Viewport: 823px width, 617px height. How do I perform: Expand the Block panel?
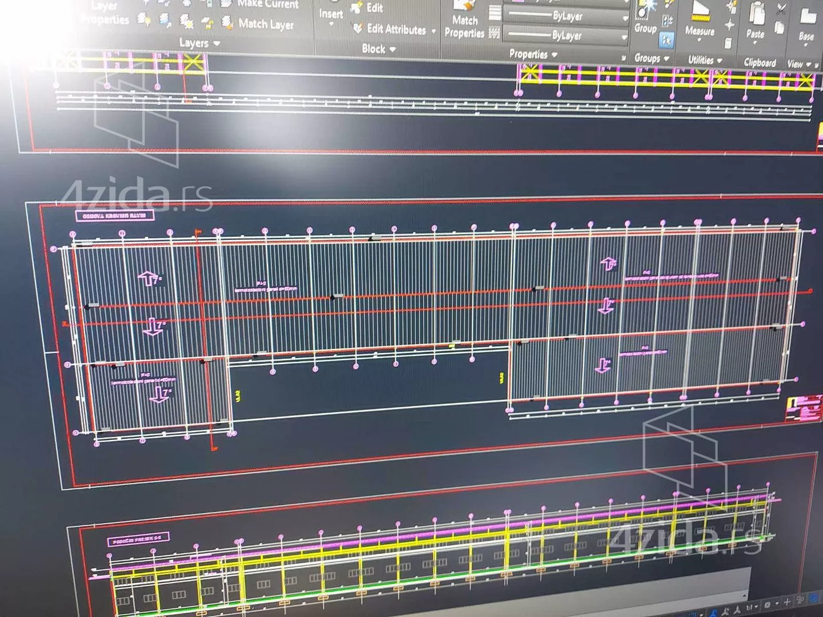point(378,49)
